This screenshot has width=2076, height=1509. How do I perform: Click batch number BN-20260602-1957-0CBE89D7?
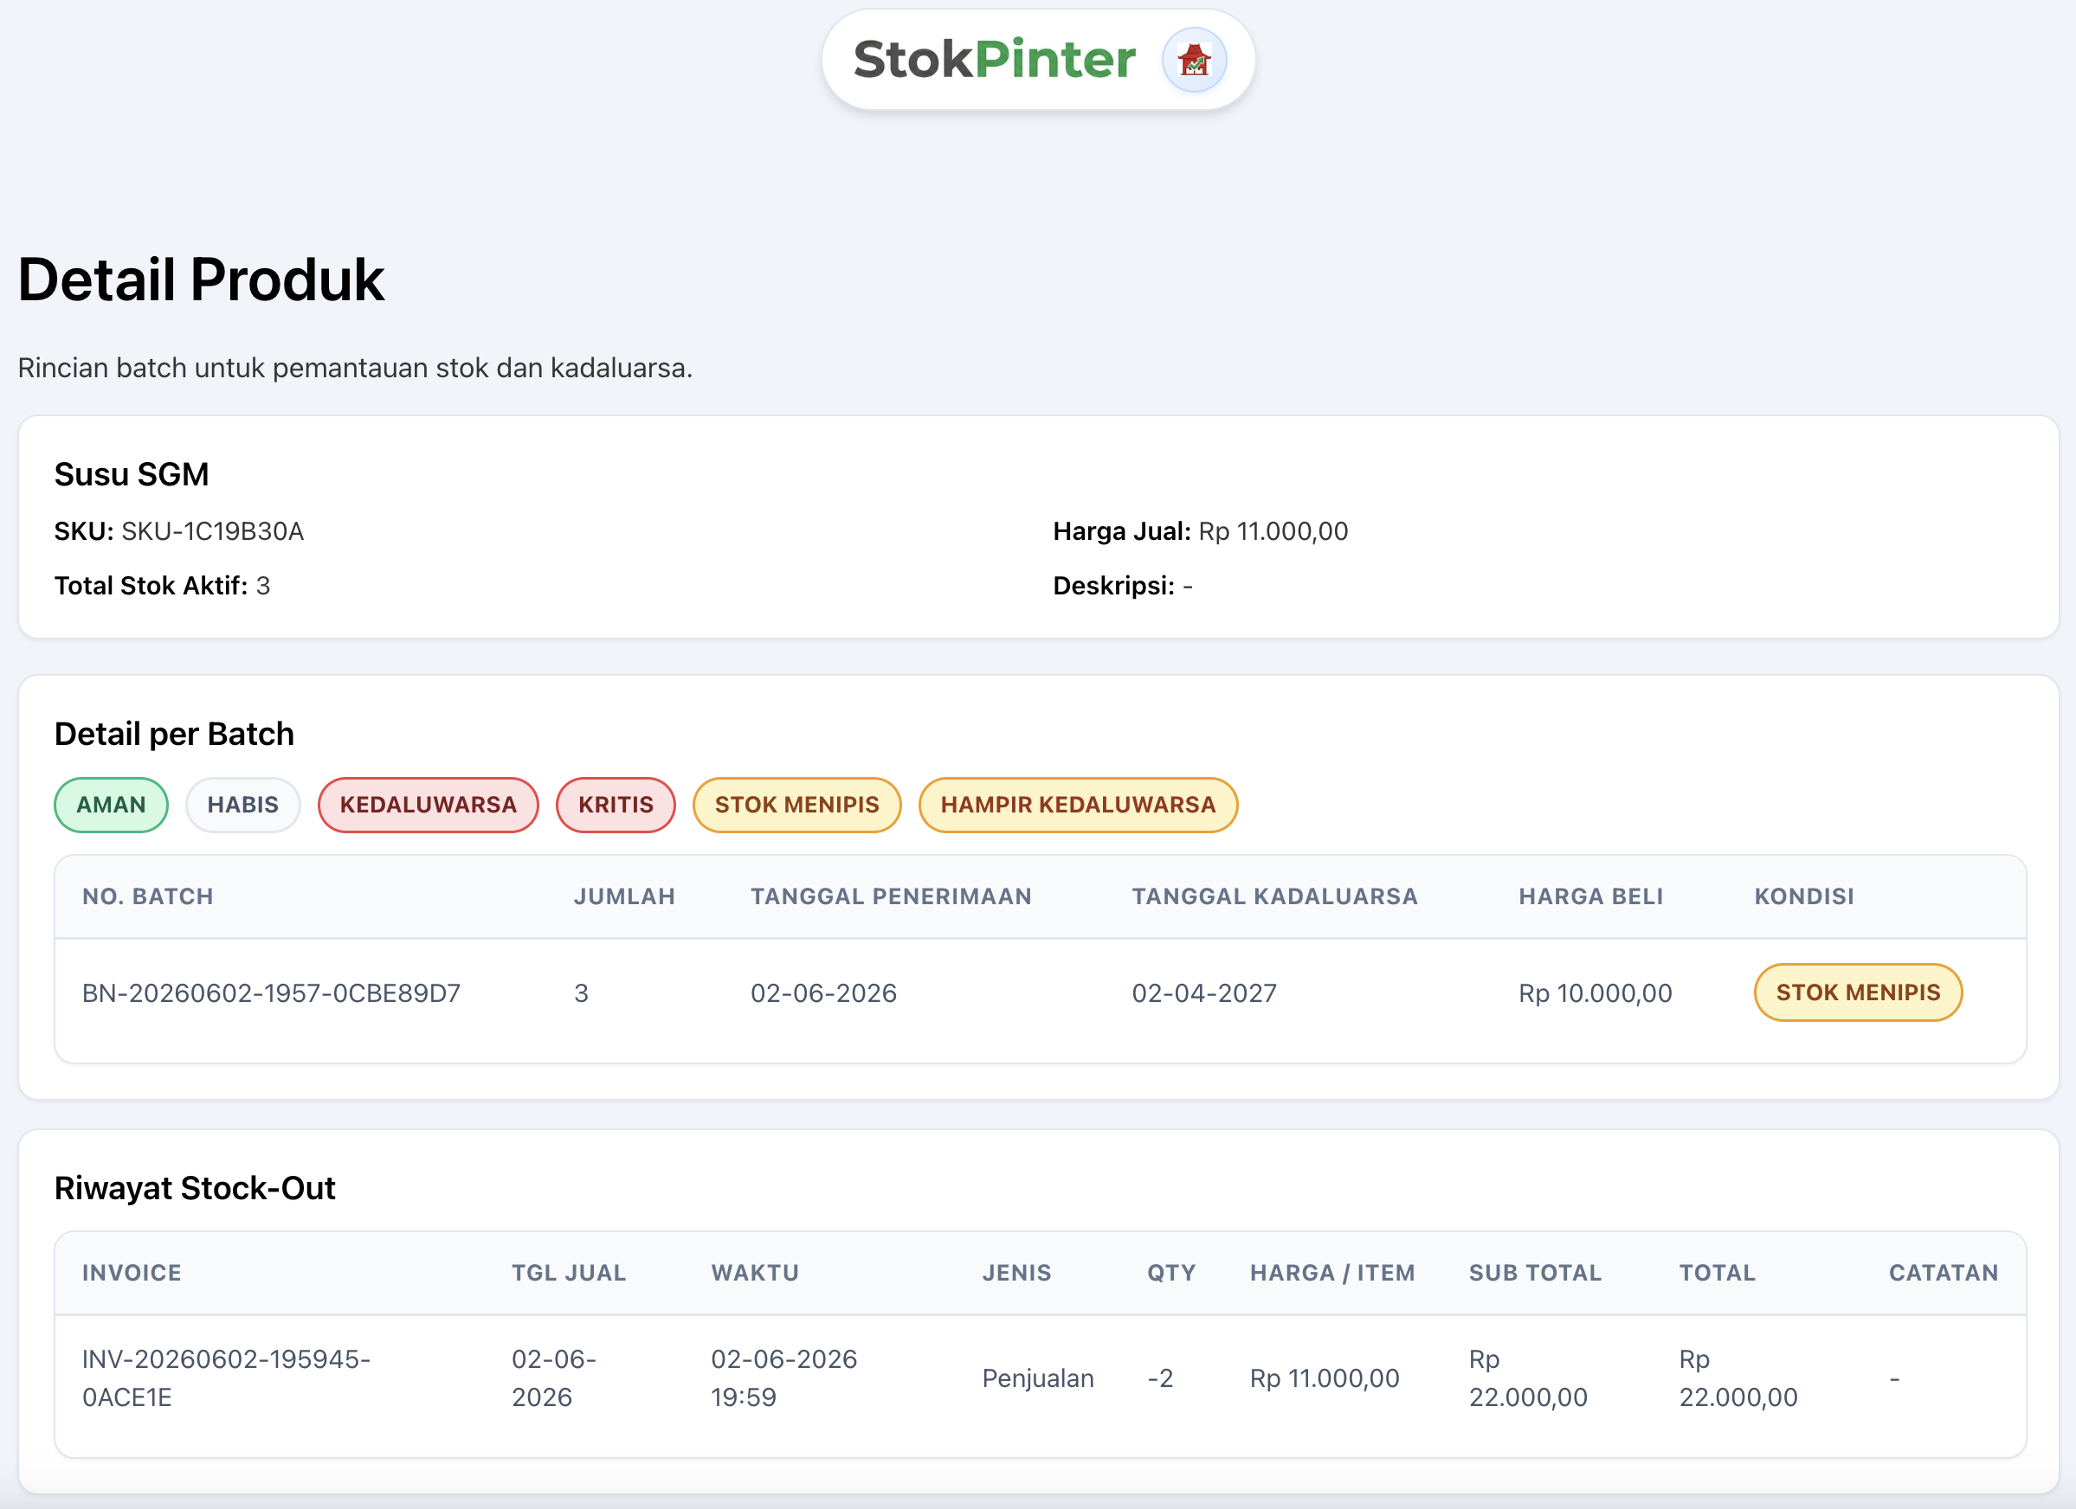pos(271,993)
